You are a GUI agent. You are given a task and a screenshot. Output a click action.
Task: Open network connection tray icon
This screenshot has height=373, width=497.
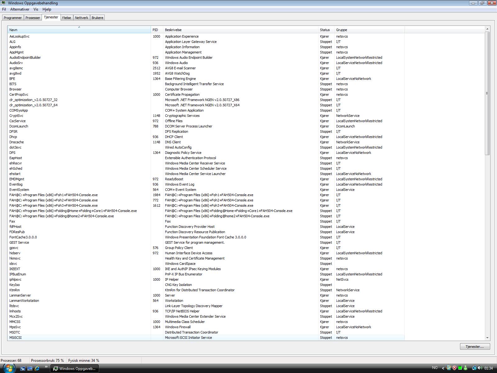point(474,368)
